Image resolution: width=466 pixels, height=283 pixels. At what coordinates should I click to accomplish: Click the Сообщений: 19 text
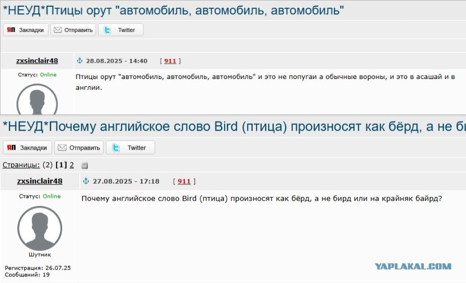27,275
